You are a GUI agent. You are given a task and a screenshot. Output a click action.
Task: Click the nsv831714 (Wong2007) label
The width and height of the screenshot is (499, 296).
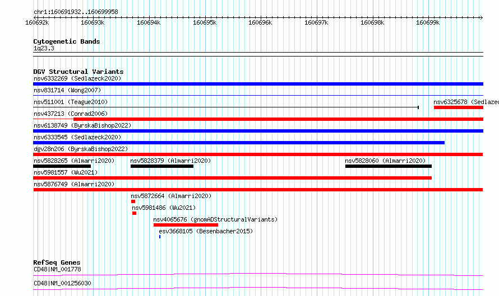67,90
